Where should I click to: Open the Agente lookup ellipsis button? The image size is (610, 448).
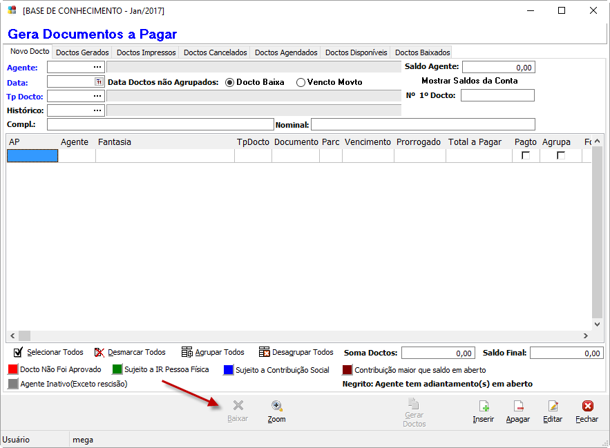coord(97,67)
